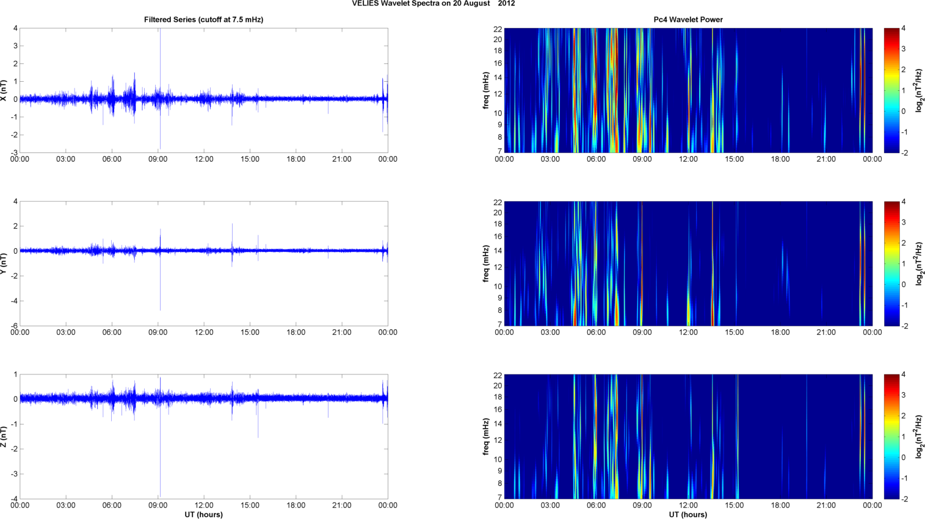Viewport: 925px width, 519px height.
Task: Click the 12:00 tick label under X series plot
Action: click(x=204, y=159)
